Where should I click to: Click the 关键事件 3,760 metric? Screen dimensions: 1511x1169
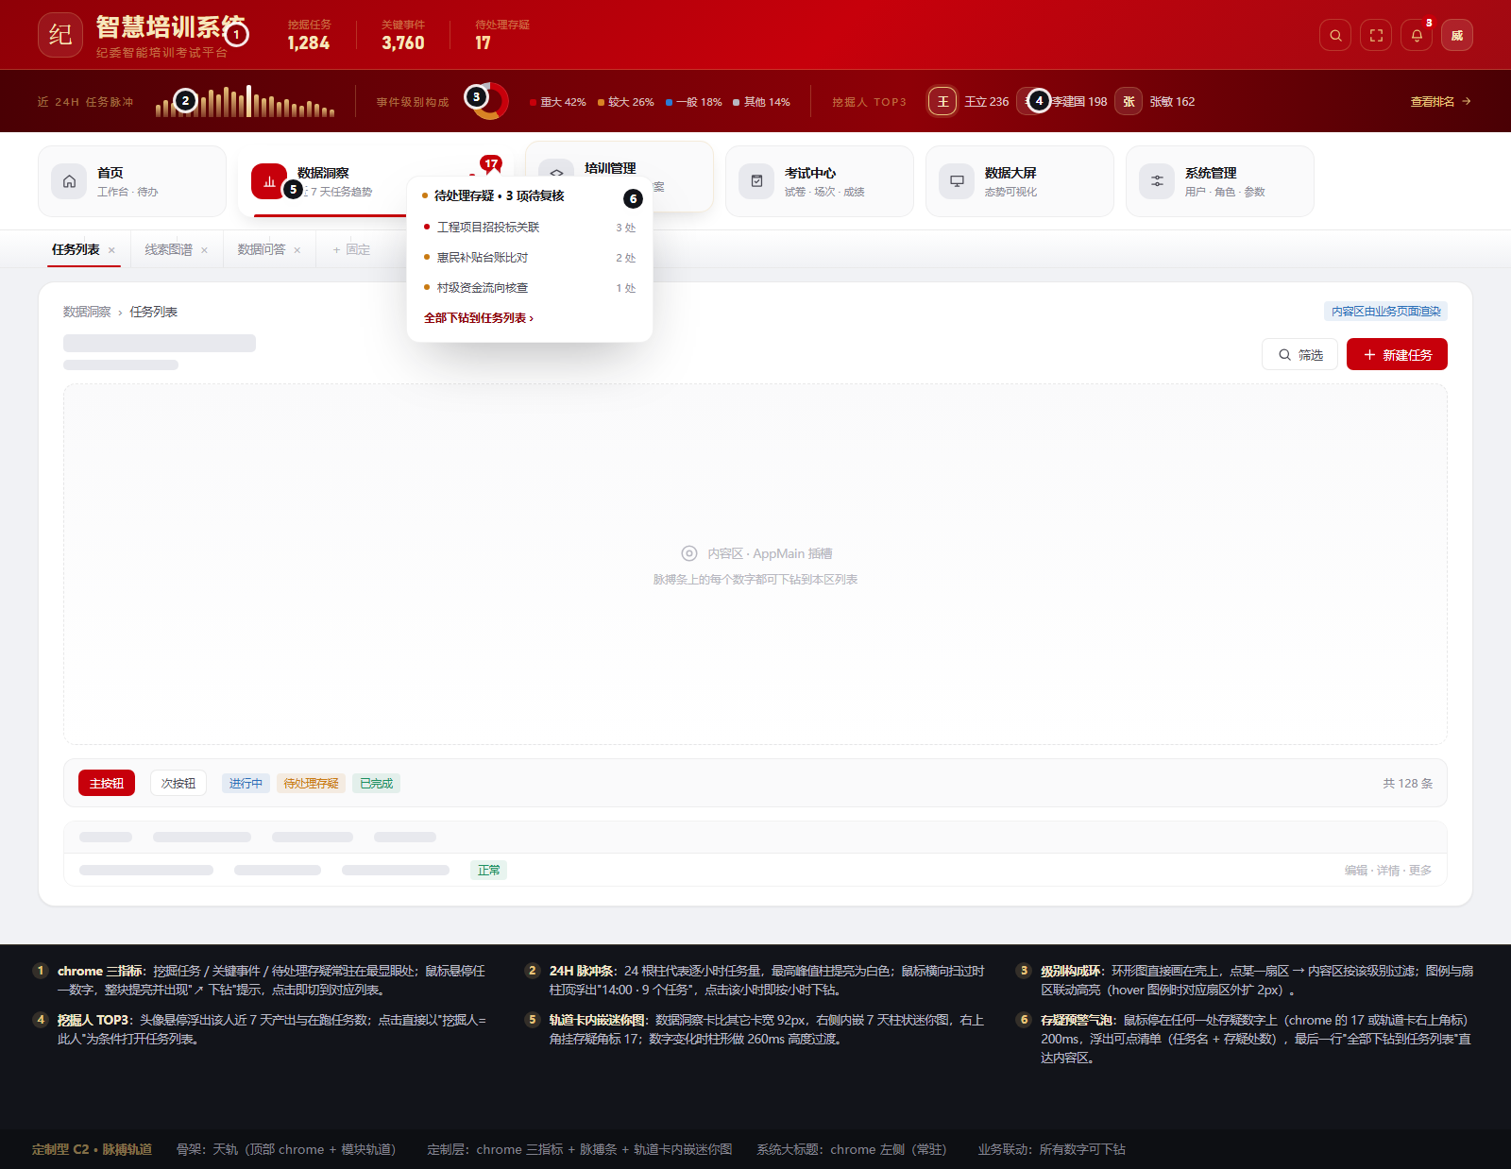point(403,35)
